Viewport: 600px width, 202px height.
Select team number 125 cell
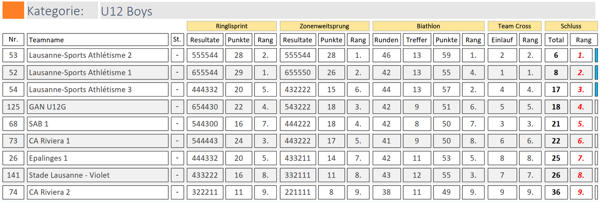coord(13,107)
